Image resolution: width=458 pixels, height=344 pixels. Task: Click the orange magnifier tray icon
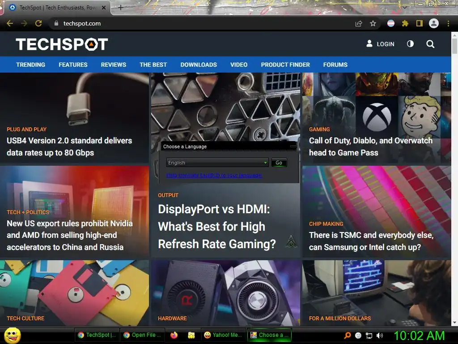(x=348, y=335)
